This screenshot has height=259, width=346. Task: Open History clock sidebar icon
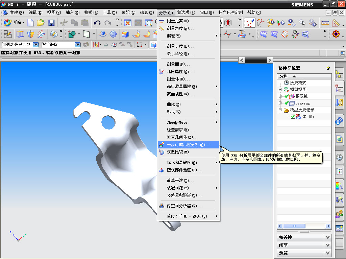[x=339, y=157]
